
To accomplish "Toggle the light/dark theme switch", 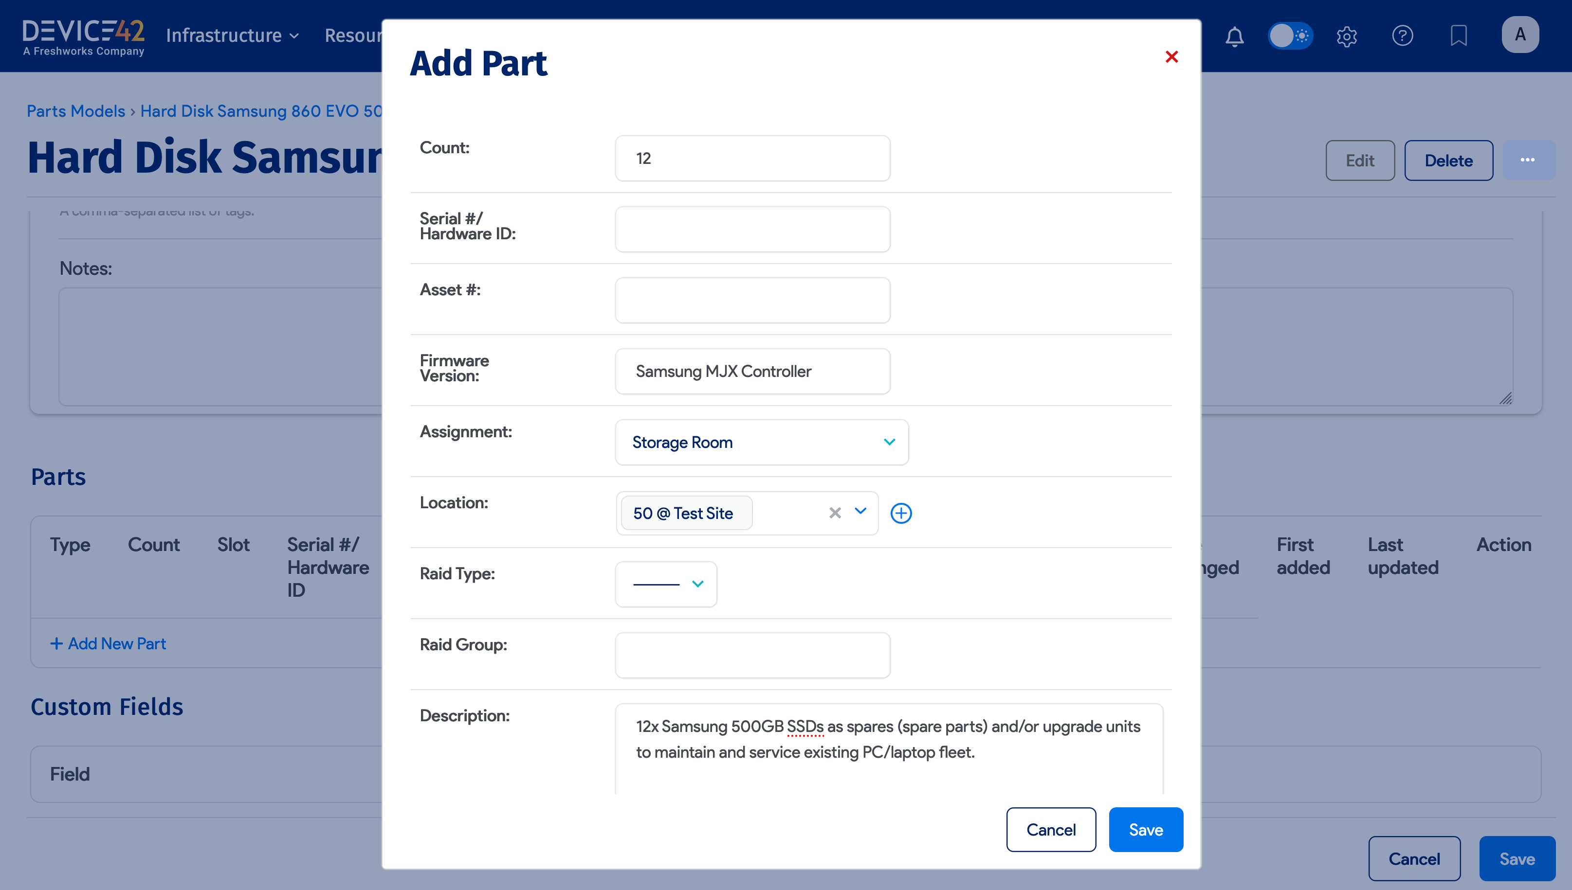I will pyautogui.click(x=1291, y=36).
